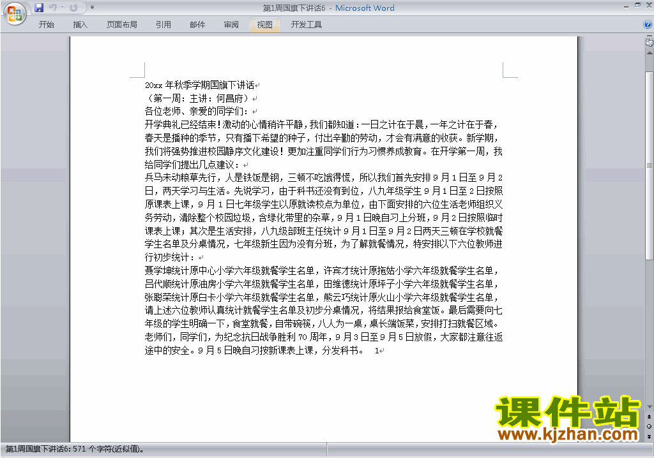Viewport: 654px width, 458px height.
Task: Open the Undo history dropdown arrow
Action: coord(62,8)
